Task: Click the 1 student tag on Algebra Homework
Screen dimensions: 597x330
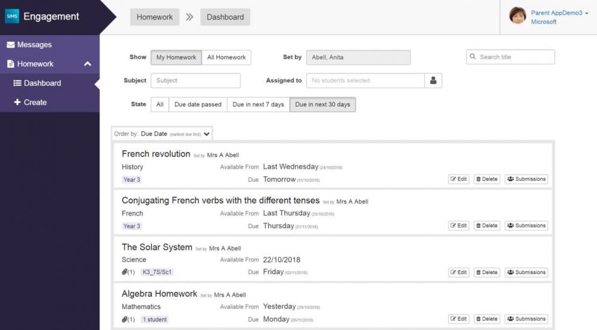Action: click(x=154, y=319)
